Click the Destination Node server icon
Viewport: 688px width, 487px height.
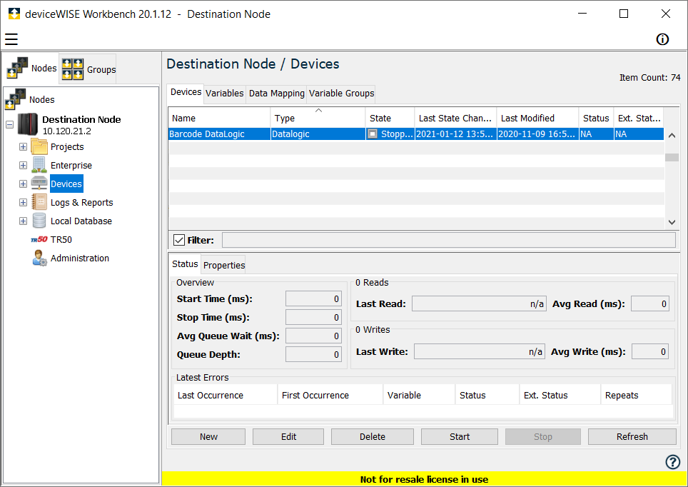point(28,124)
